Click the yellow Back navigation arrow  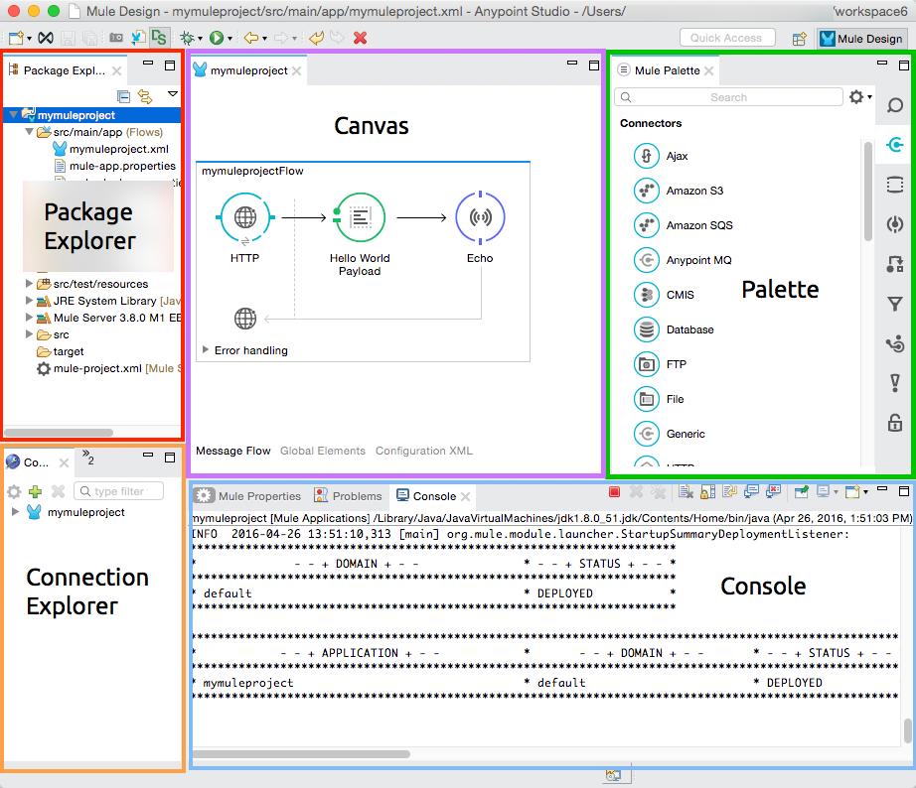(x=251, y=38)
